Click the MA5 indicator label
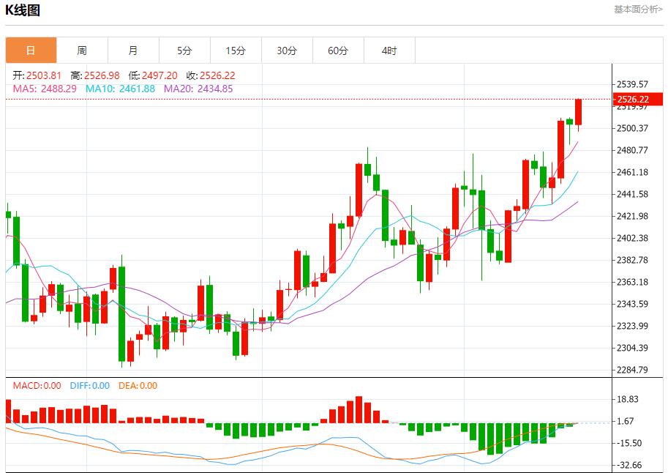This screenshot has width=668, height=473. (x=45, y=89)
